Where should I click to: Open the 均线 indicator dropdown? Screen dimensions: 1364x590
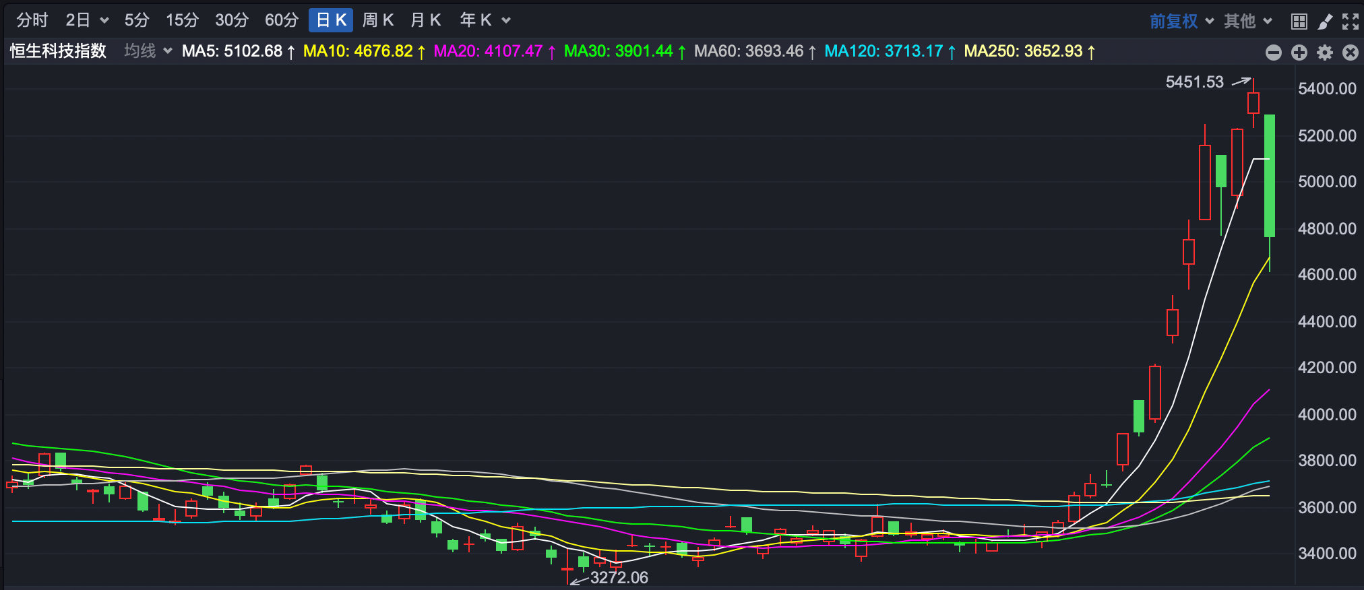(148, 51)
